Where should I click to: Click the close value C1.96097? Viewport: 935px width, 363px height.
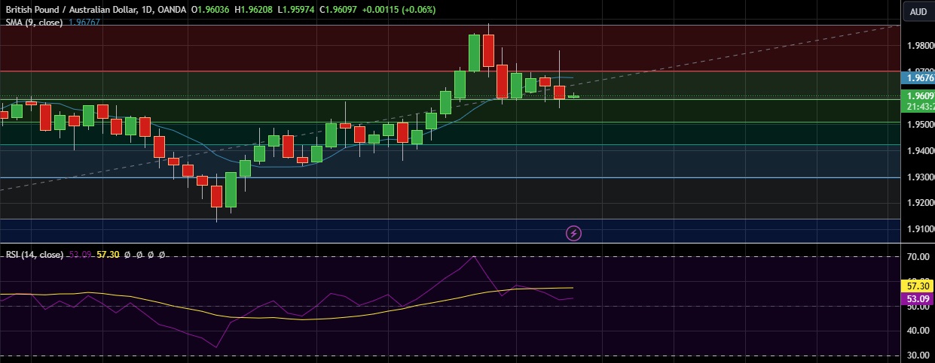(x=339, y=10)
